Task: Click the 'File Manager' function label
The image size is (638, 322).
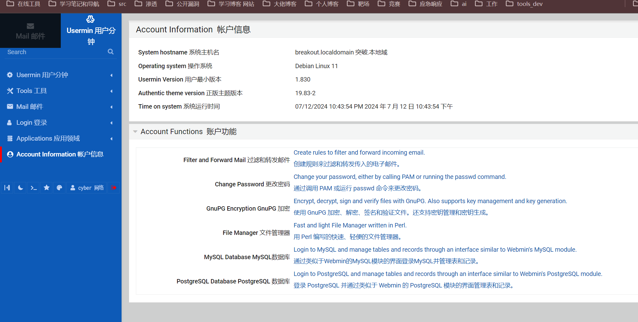Action: click(256, 233)
